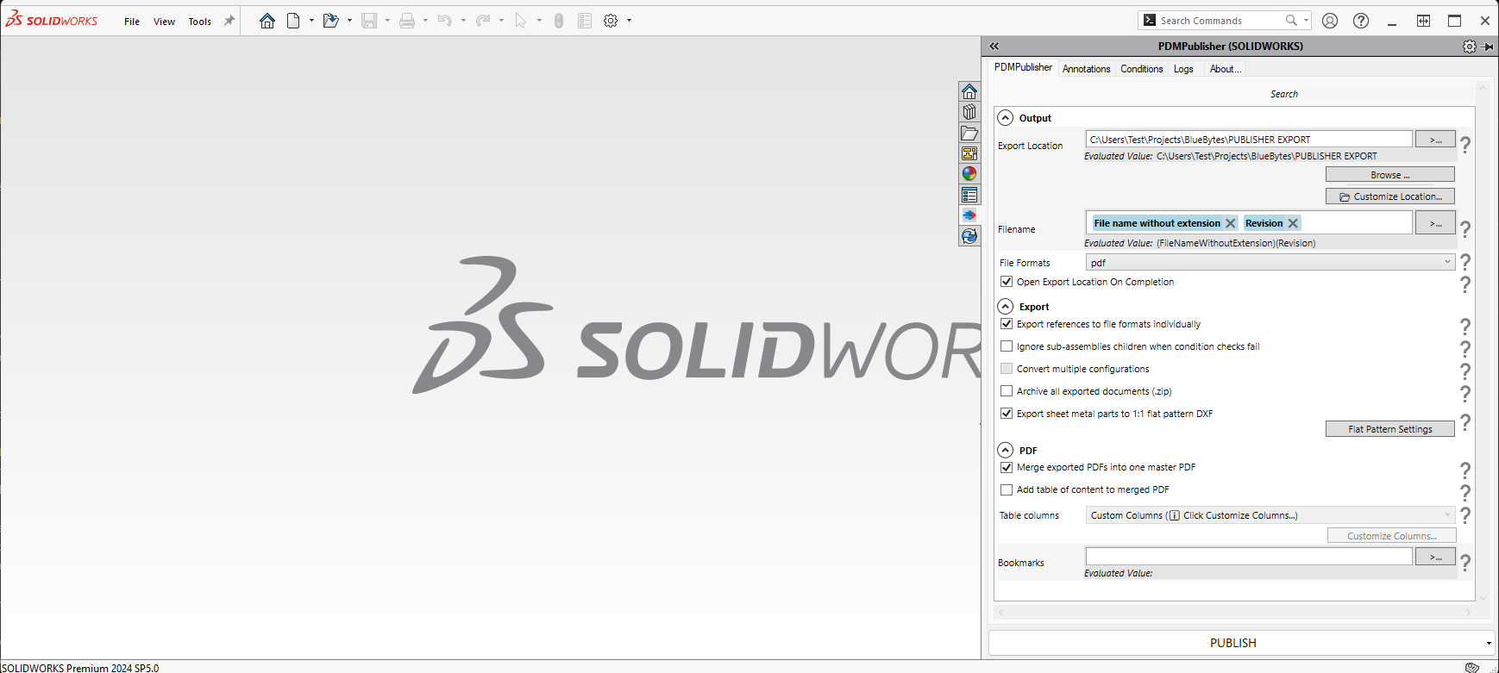
Task: Open the View Palette in the task pane
Action: (969, 153)
